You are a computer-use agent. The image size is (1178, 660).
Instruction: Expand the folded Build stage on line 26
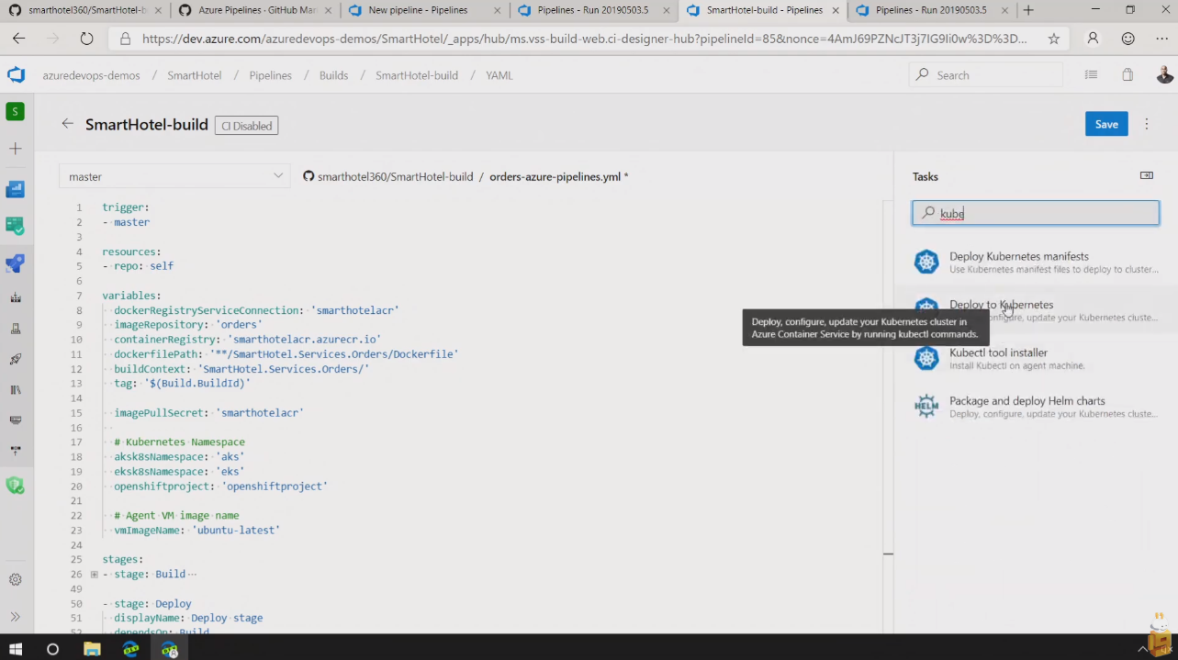[x=94, y=575]
